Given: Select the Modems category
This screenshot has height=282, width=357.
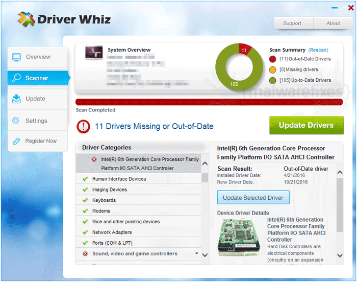Looking at the screenshot, I should click(x=138, y=211).
